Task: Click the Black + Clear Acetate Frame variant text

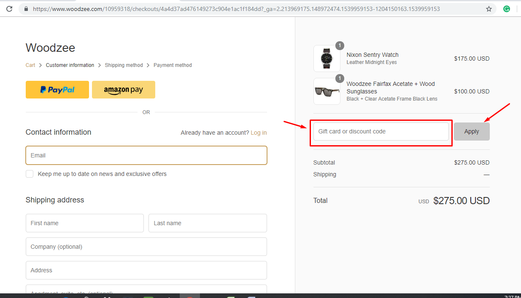Action: (x=392, y=99)
